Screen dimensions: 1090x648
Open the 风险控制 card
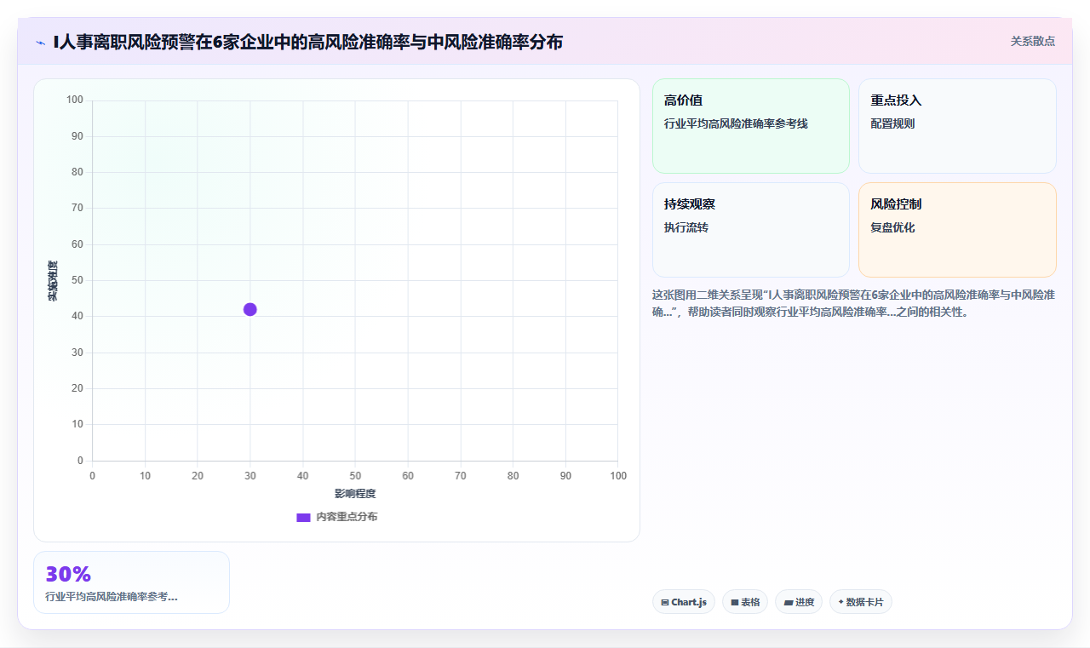[957, 230]
